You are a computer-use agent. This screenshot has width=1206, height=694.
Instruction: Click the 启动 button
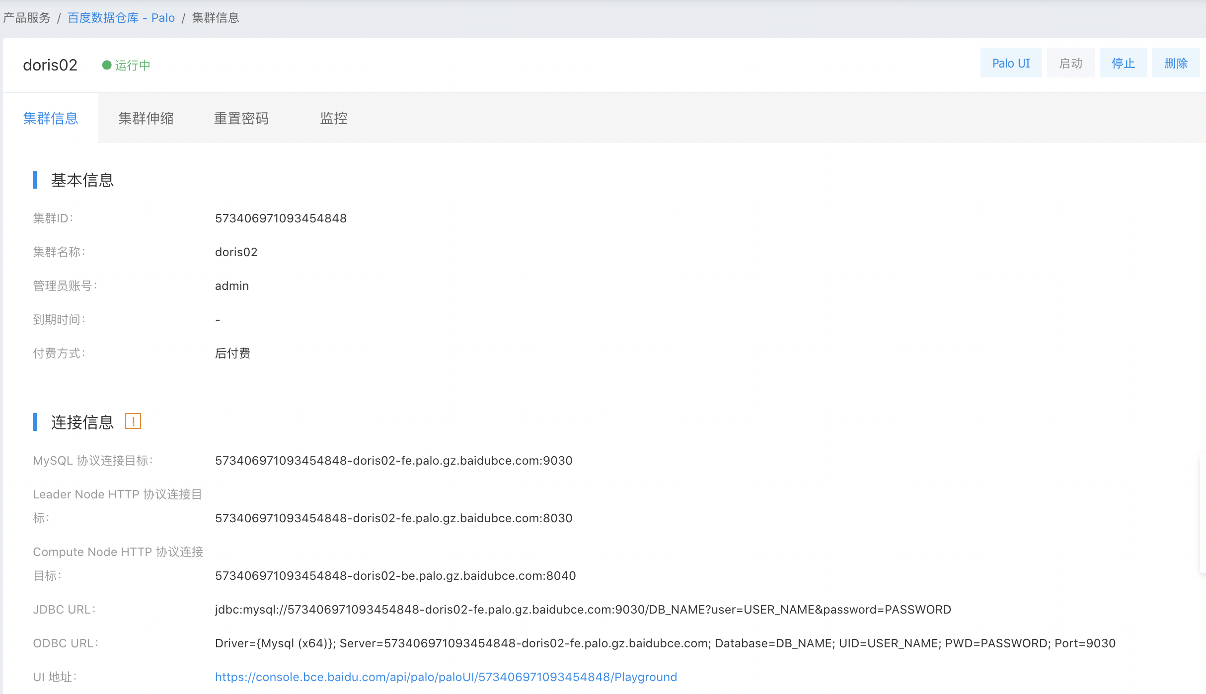coord(1070,63)
